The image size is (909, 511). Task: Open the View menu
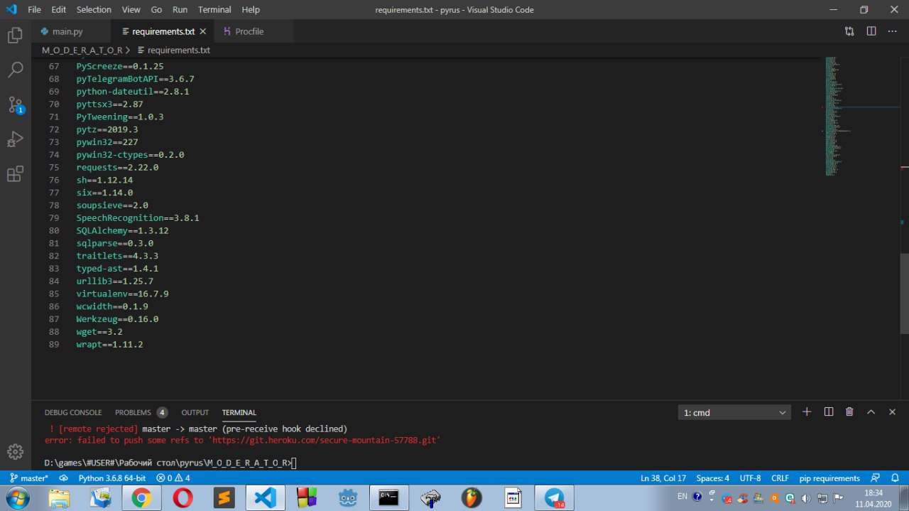click(x=131, y=10)
